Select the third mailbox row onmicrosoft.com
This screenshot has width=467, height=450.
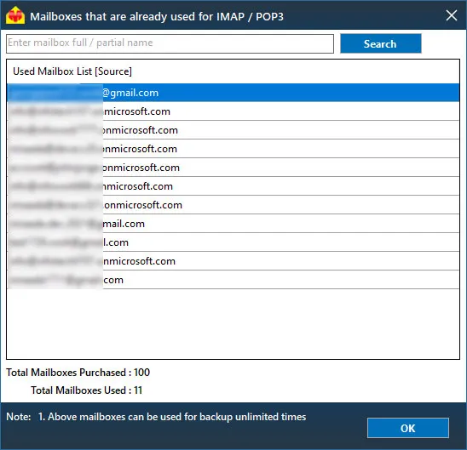click(x=233, y=130)
